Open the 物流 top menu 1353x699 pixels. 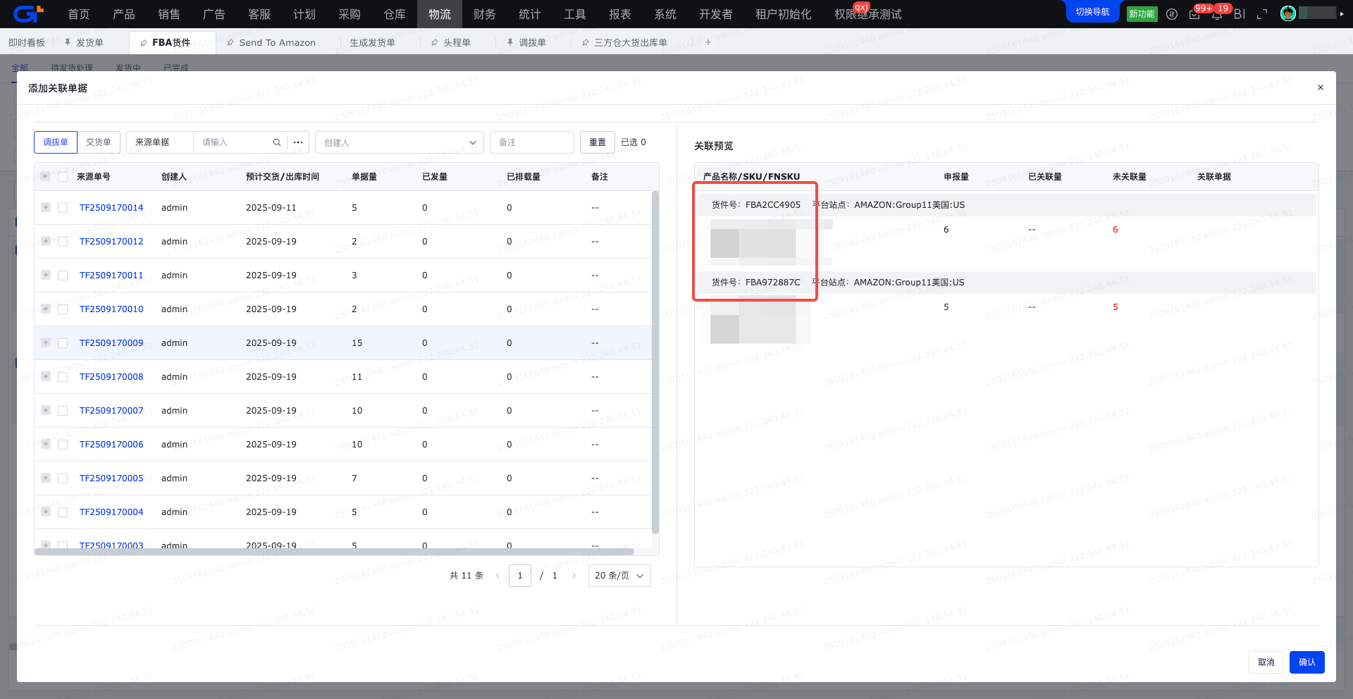pos(440,14)
